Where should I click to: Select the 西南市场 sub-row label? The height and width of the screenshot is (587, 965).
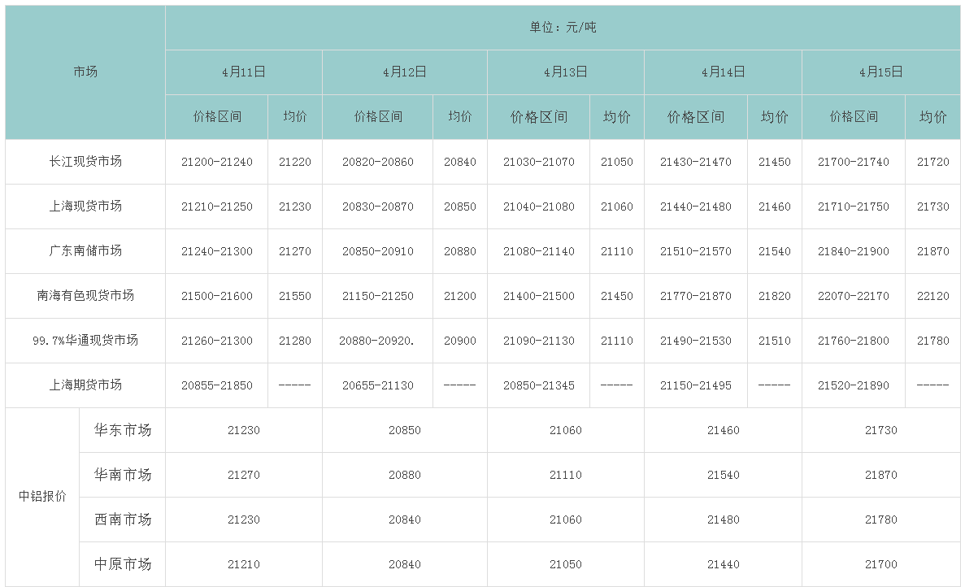(x=123, y=520)
